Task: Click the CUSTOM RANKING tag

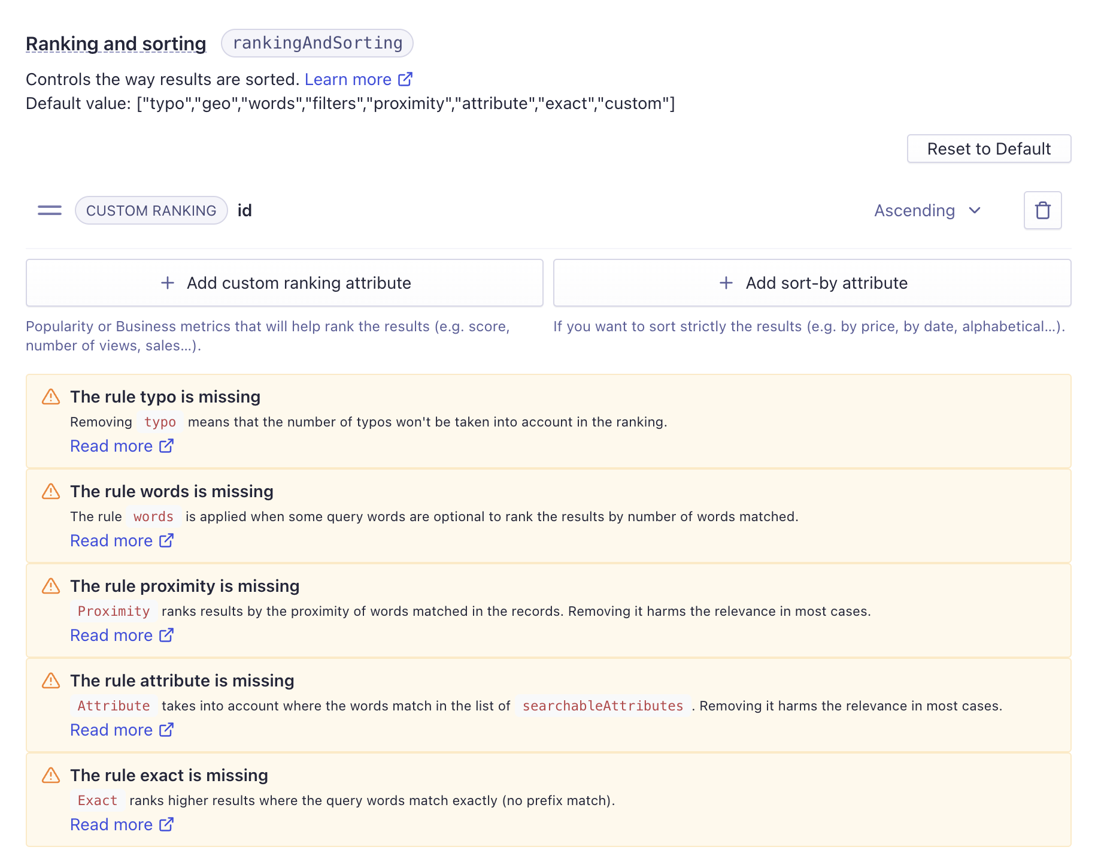Action: (151, 210)
